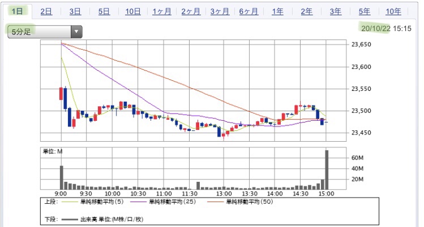Open the 3日 chart tab

(75, 11)
